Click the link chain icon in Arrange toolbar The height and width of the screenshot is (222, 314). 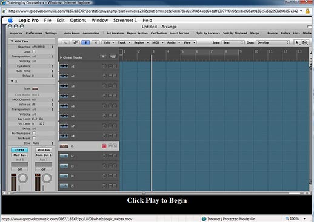coord(75,42)
